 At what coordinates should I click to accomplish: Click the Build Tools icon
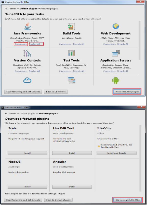[x=72, y=26]
